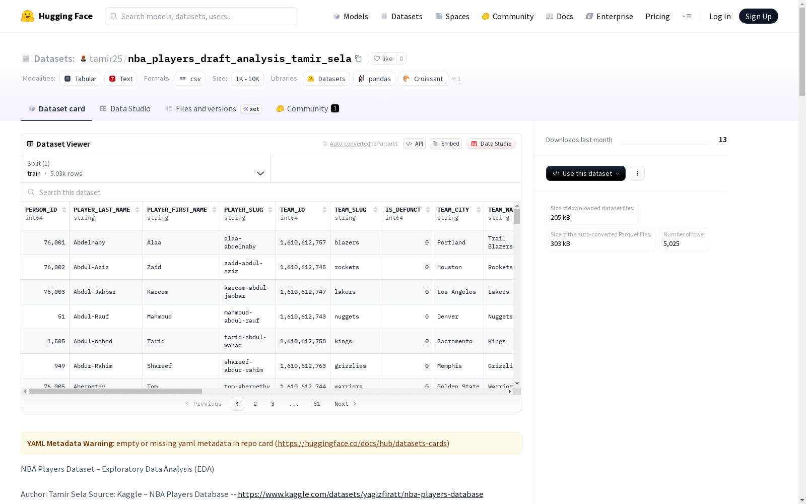Copy dataset name with copy icon
The image size is (806, 504).
(358, 58)
